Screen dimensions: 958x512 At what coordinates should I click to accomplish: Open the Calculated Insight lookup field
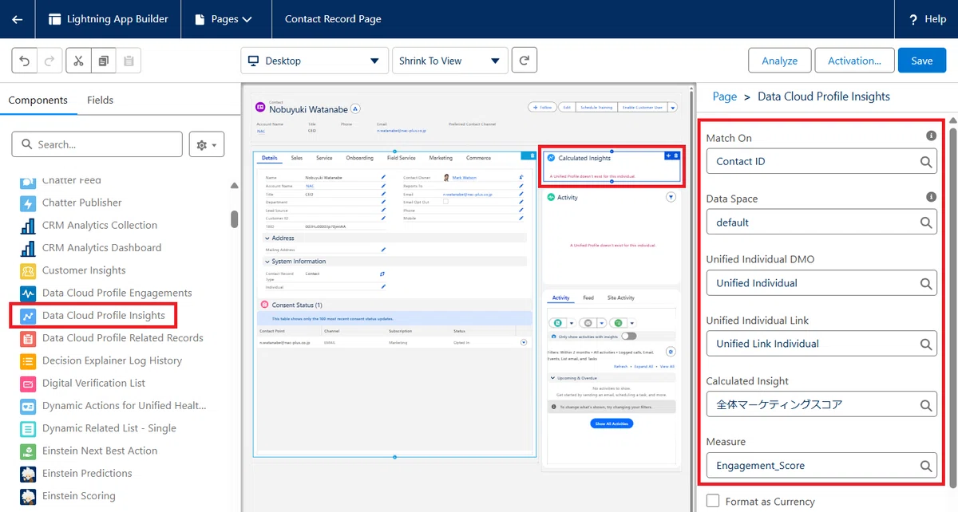(x=821, y=404)
